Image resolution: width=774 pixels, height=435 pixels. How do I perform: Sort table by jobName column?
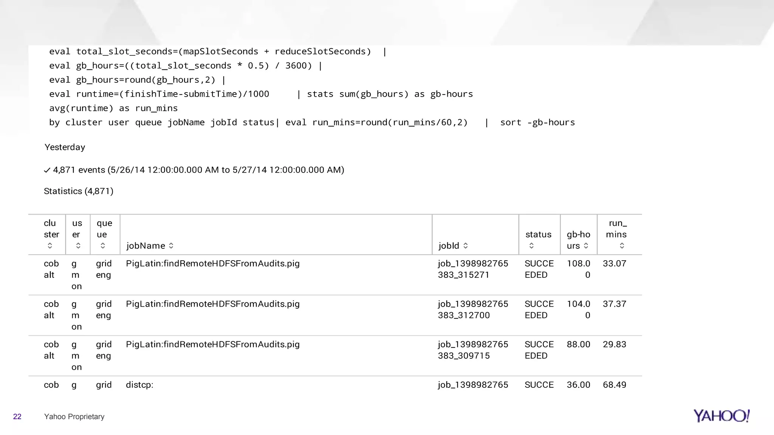pyautogui.click(x=171, y=246)
